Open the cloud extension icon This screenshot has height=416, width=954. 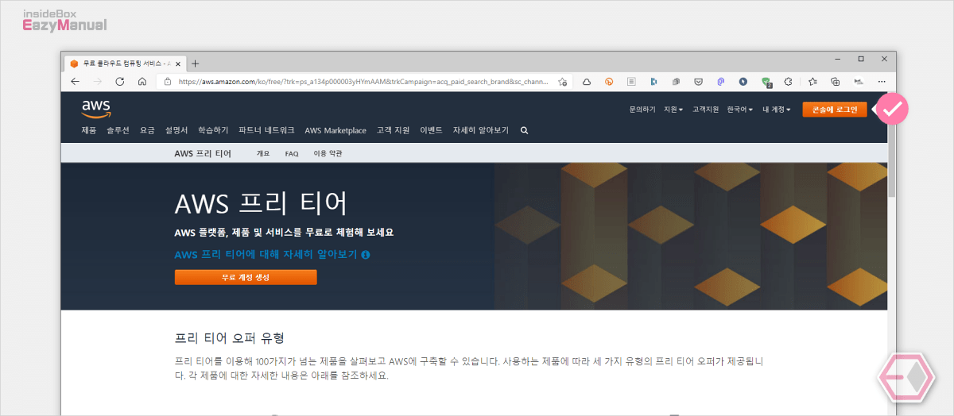pos(587,81)
